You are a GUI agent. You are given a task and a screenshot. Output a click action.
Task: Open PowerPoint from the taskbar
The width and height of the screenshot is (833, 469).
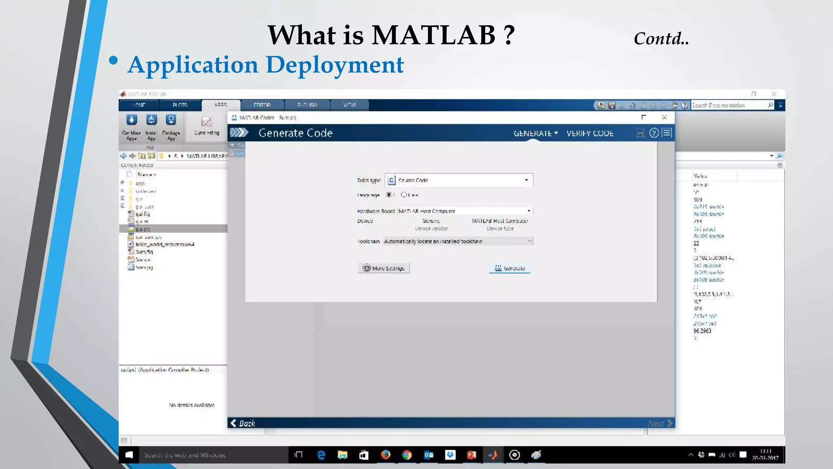(x=472, y=455)
